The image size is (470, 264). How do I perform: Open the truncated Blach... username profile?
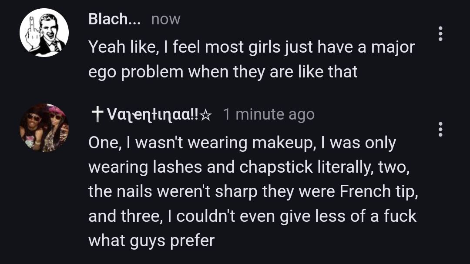(x=114, y=19)
